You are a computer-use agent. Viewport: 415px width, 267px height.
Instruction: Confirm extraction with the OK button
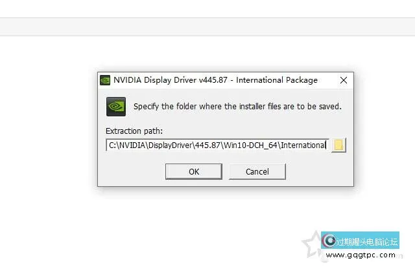click(x=194, y=171)
